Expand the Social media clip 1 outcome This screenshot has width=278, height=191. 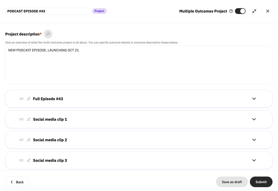tap(254, 119)
